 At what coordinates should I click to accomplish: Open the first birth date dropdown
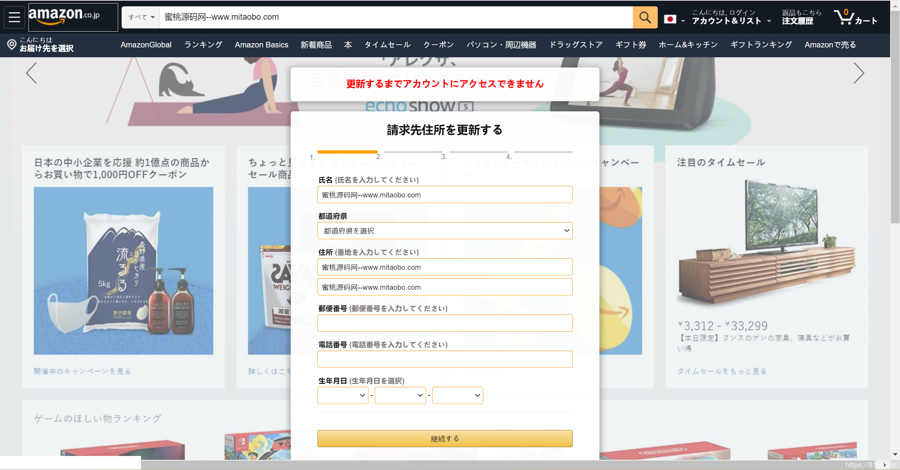(x=342, y=395)
